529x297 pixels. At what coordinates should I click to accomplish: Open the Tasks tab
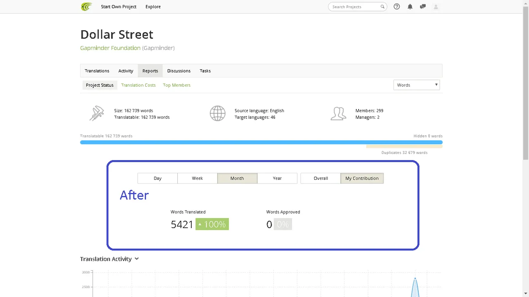(x=205, y=71)
